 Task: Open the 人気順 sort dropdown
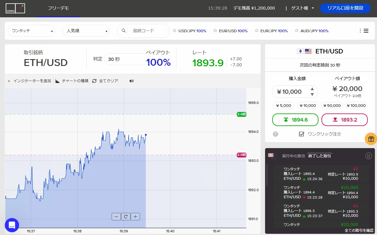pos(86,31)
